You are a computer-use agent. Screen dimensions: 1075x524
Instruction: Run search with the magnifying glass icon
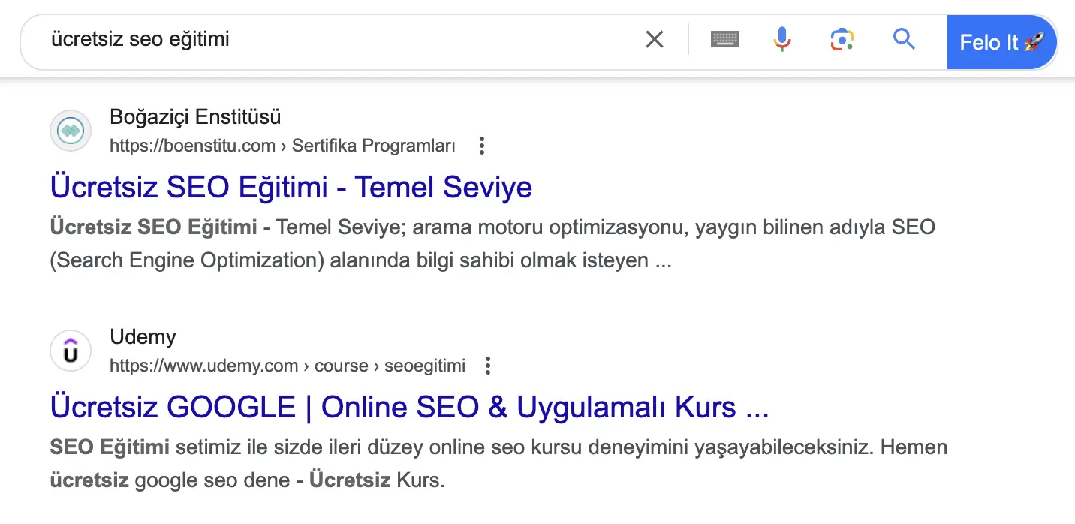click(x=904, y=39)
